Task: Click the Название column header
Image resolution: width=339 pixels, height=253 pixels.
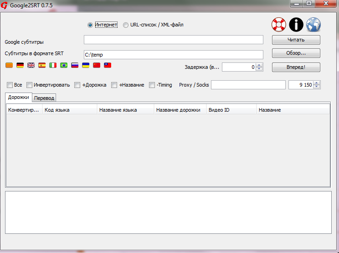Action: click(293, 110)
